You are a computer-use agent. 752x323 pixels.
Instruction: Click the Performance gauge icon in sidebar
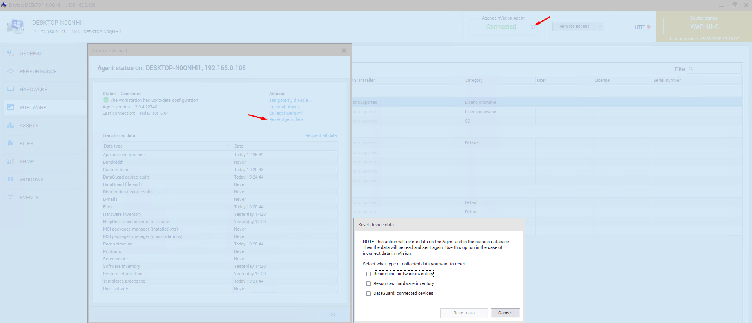click(x=11, y=71)
